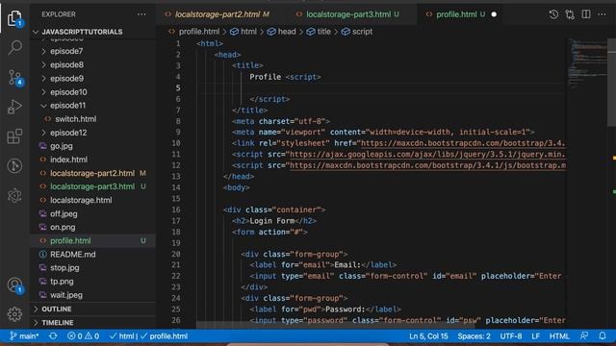The image size is (616, 346).
Task: Open Explorer's more actions ellipsis
Action: [x=141, y=14]
